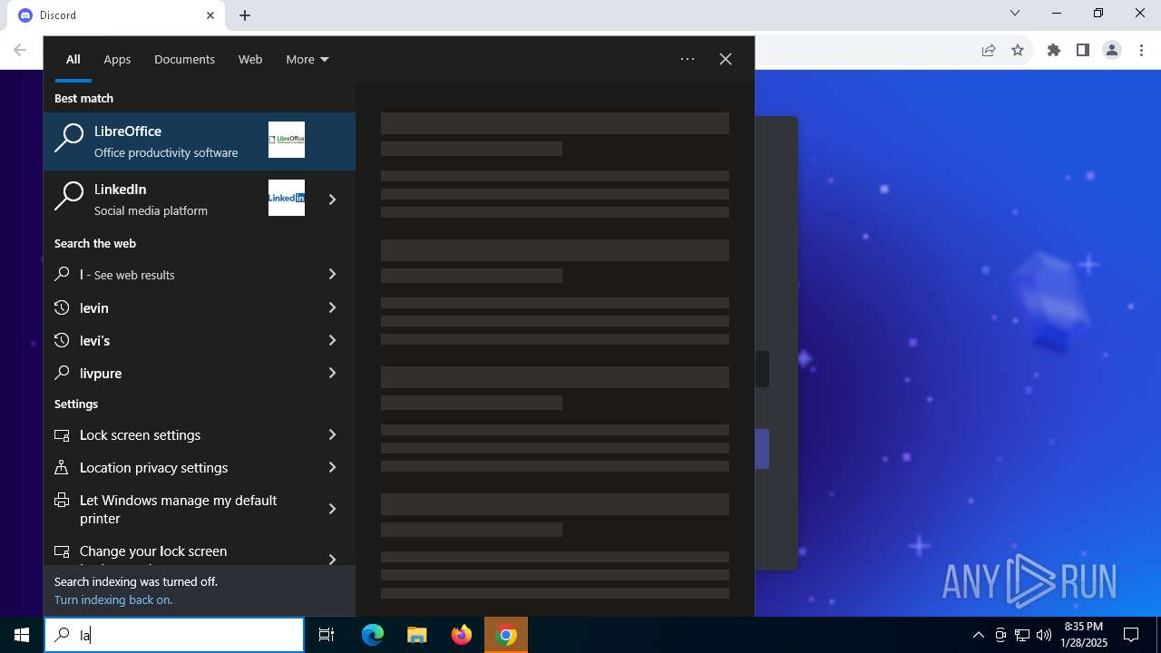Open a new Chrome tab

coord(245,15)
